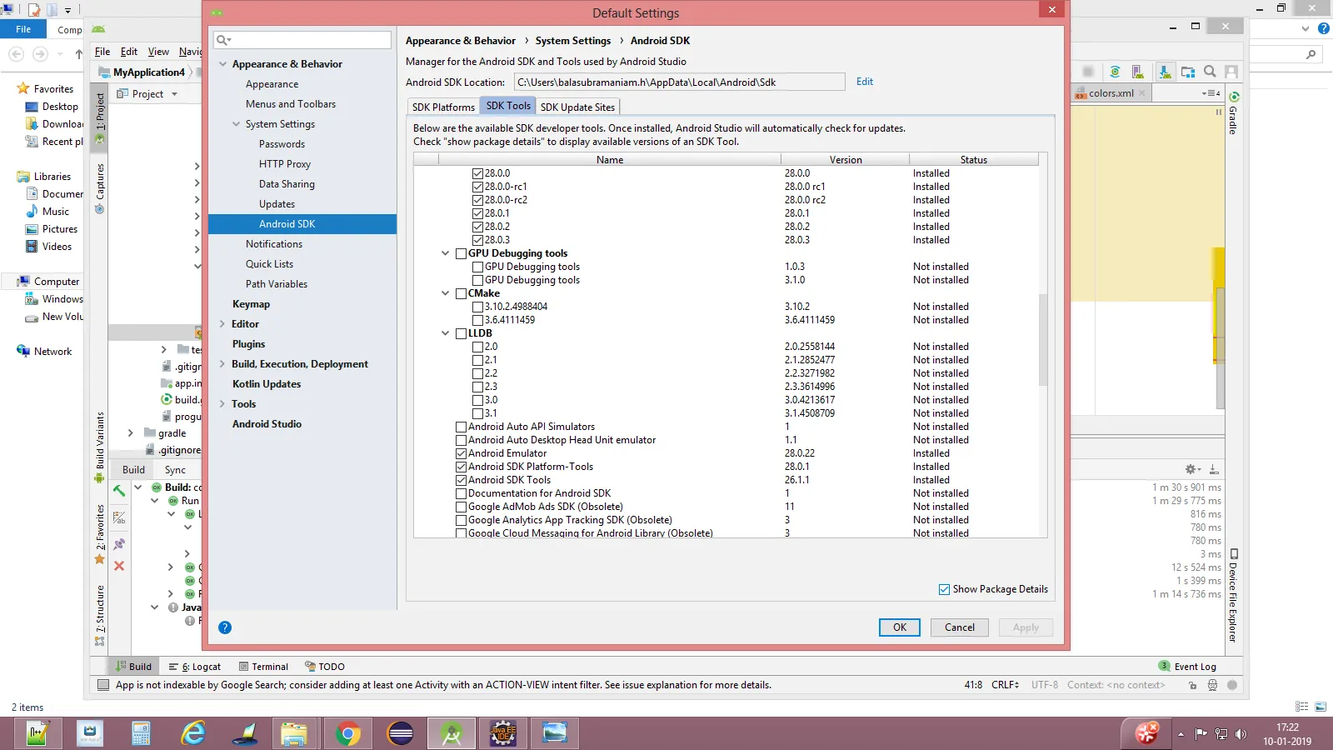
Task: Toggle Show Package Details checkbox
Action: [944, 589]
